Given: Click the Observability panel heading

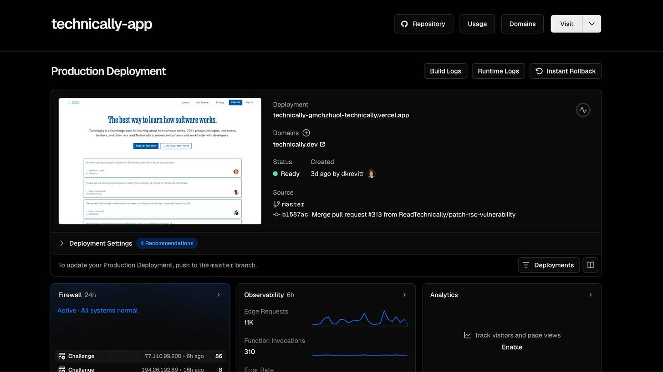Looking at the screenshot, I should pos(264,295).
